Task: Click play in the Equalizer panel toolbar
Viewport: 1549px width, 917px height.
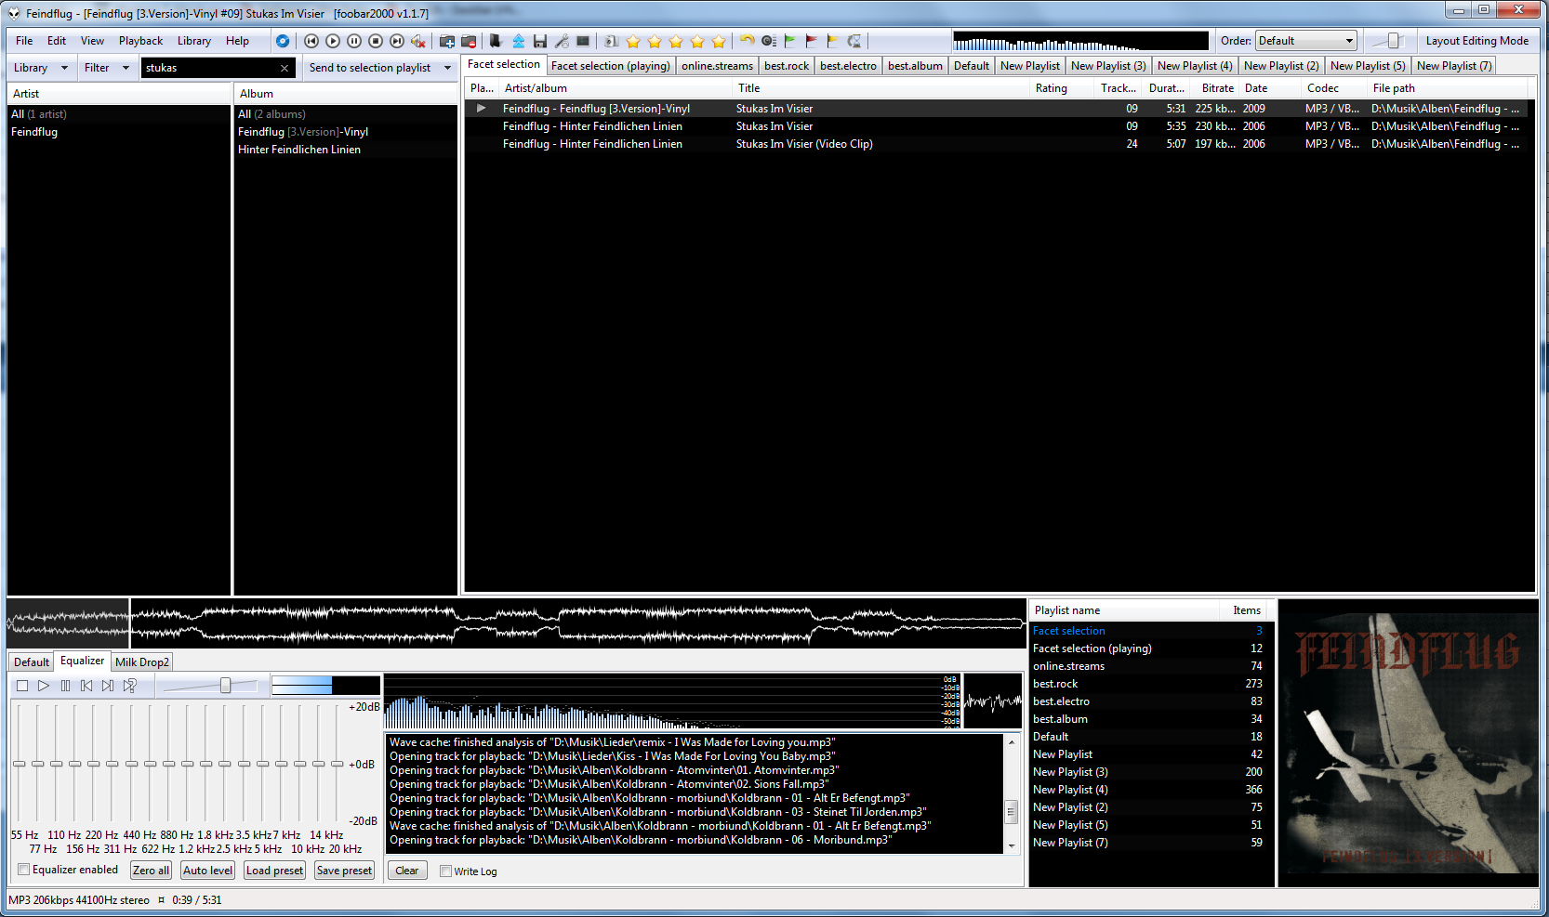Action: click(x=44, y=686)
